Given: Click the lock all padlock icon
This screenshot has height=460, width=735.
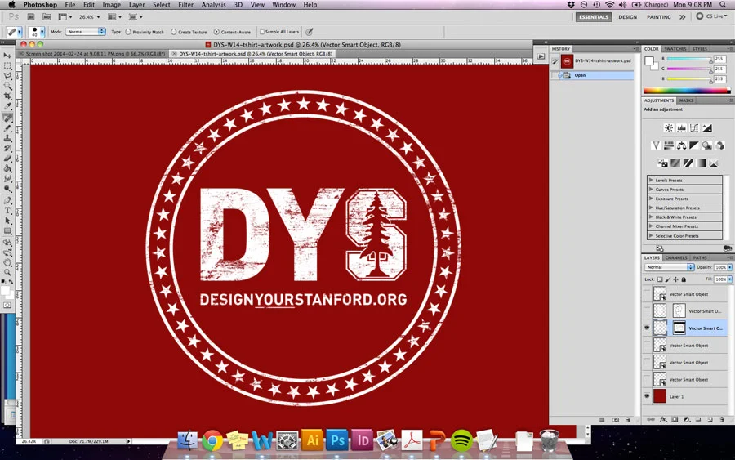Looking at the screenshot, I should (684, 279).
